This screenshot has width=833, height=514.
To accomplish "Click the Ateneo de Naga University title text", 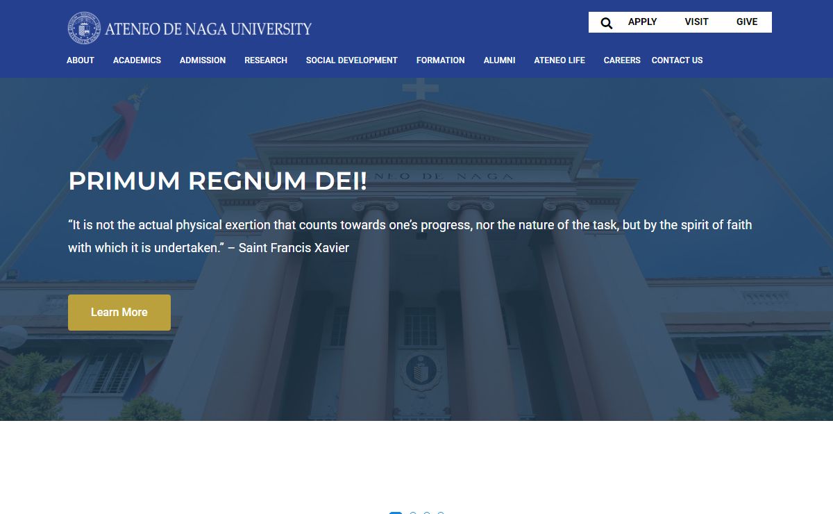I will click(208, 29).
